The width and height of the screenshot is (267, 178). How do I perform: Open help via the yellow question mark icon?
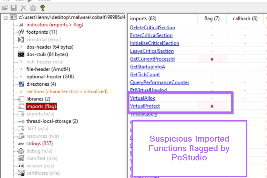42,8
